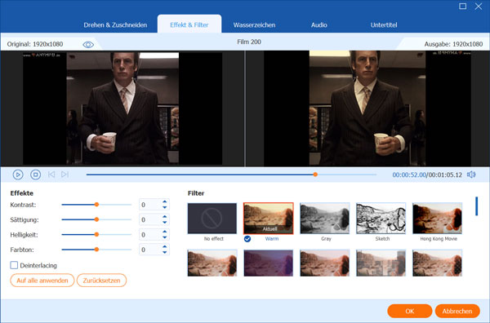Select the mosaic-blocks filter thumbnail in second row
490x323 pixels.
point(381,263)
